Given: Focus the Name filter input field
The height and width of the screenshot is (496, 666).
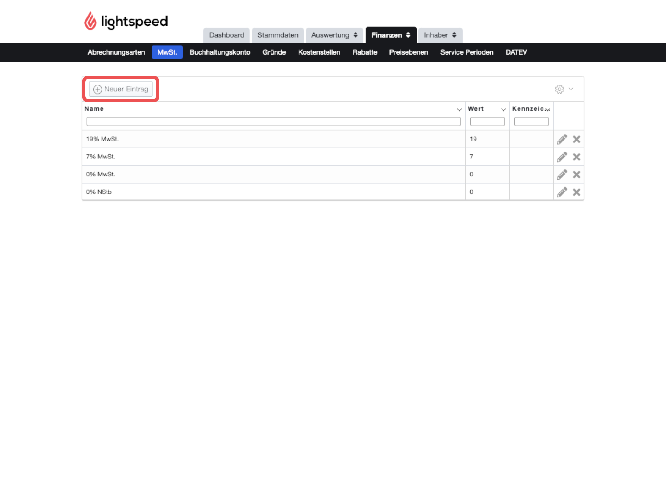Looking at the screenshot, I should pos(274,121).
